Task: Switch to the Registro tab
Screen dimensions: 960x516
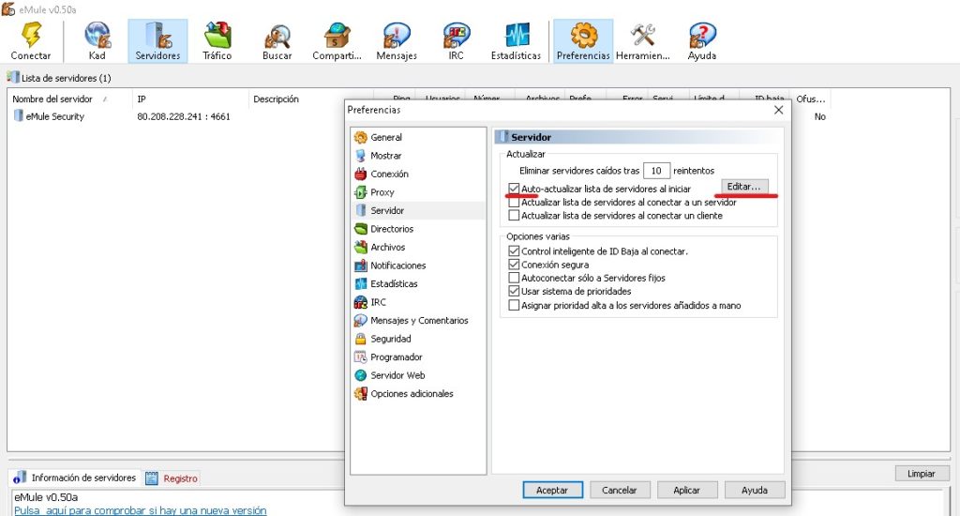Action: (x=172, y=478)
